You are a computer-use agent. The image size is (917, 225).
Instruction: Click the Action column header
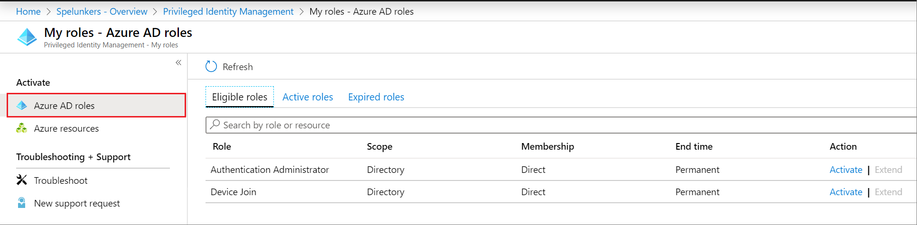tap(843, 146)
